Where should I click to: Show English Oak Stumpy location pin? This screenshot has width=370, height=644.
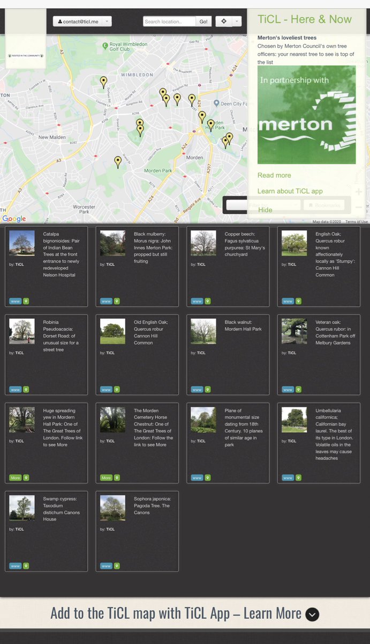(298, 301)
